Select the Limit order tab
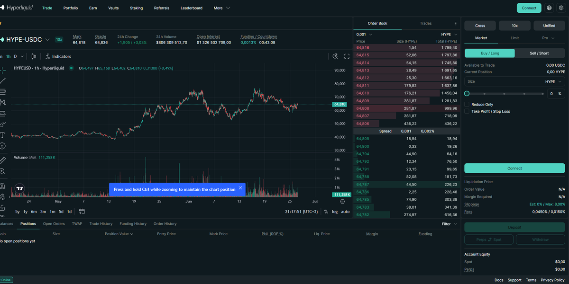Image resolution: width=569 pixels, height=284 pixels. pyautogui.click(x=514, y=38)
